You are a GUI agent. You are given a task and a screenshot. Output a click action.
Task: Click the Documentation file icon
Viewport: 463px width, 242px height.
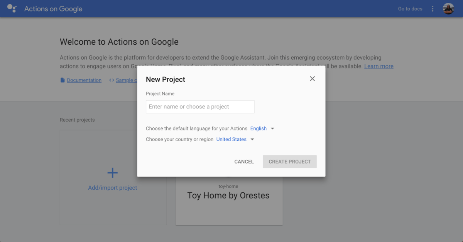[63, 80]
